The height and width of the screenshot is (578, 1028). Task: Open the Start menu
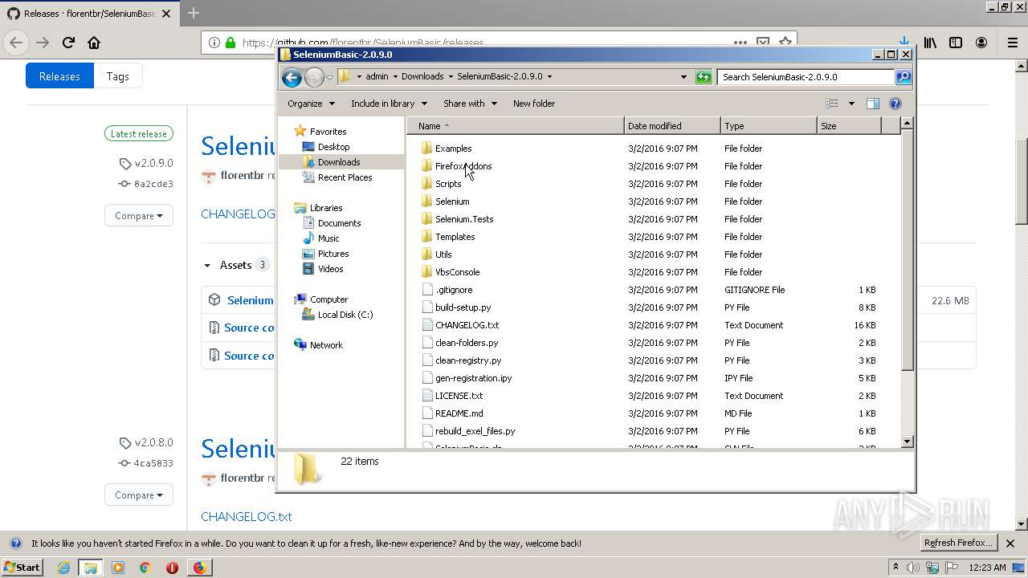pos(22,568)
